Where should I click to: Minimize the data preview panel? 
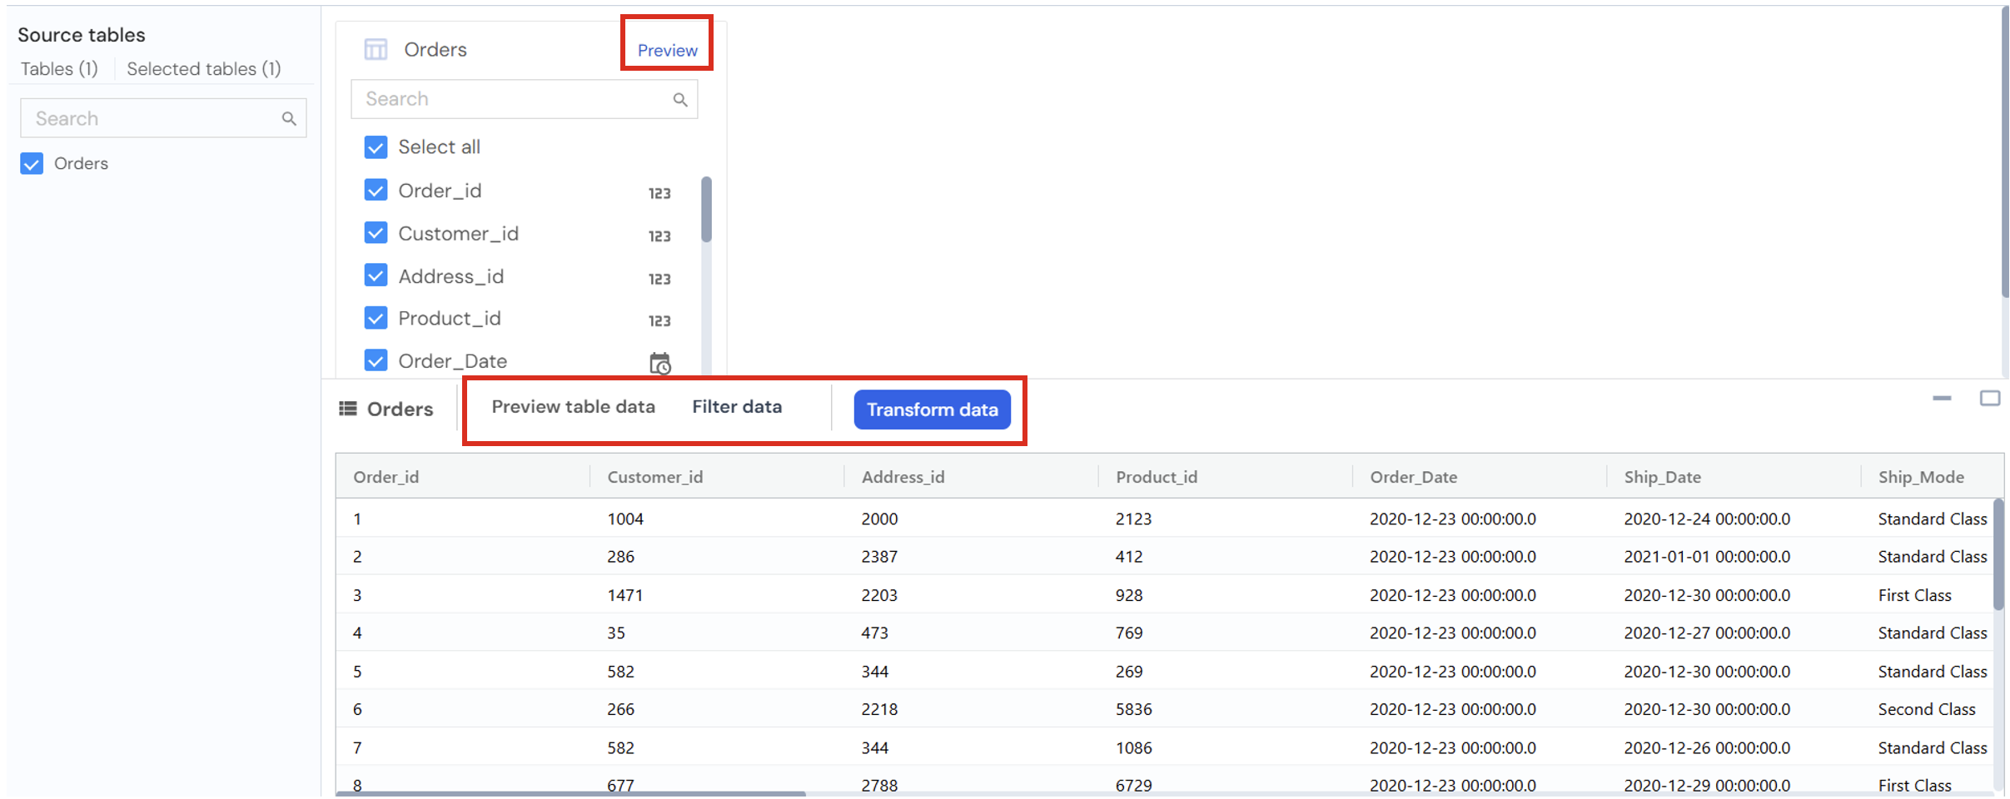[1942, 399]
